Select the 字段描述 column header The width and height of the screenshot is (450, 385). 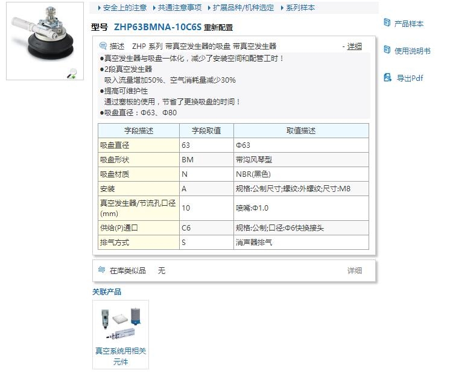[139, 130]
